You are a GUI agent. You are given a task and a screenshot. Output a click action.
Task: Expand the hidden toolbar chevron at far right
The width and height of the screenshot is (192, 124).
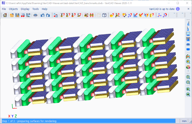(190, 13)
